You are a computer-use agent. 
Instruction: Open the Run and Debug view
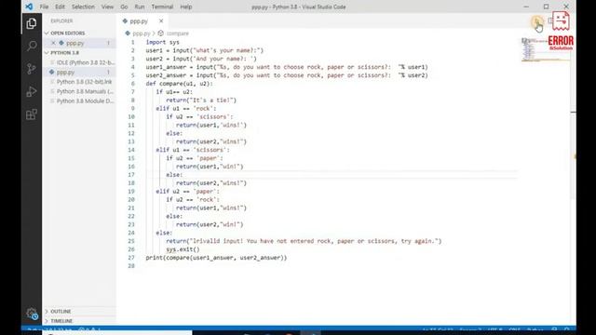[32, 91]
